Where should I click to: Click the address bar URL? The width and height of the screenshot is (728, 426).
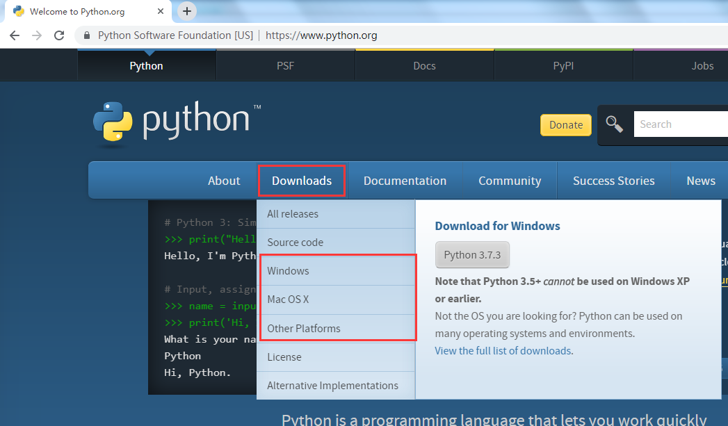point(321,35)
